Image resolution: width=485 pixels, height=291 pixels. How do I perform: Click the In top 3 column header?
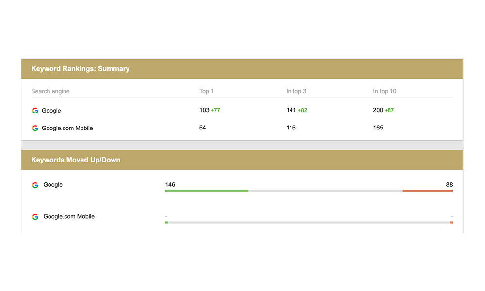click(x=296, y=91)
